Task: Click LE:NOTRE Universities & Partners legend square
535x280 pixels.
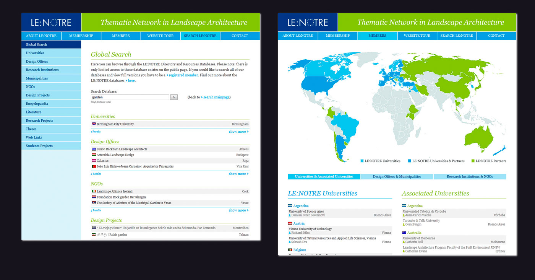Action: pos(410,161)
